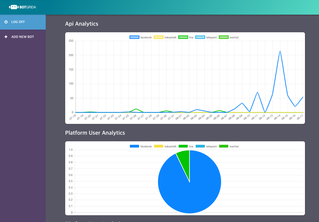The height and width of the screenshot is (222, 319).
Task: Toggle facebook series in Api Analytics legend
Action: pyautogui.click(x=141, y=37)
